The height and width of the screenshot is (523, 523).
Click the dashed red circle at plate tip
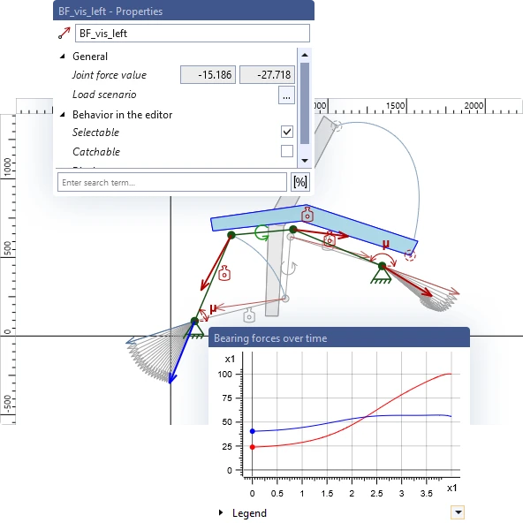tap(410, 256)
